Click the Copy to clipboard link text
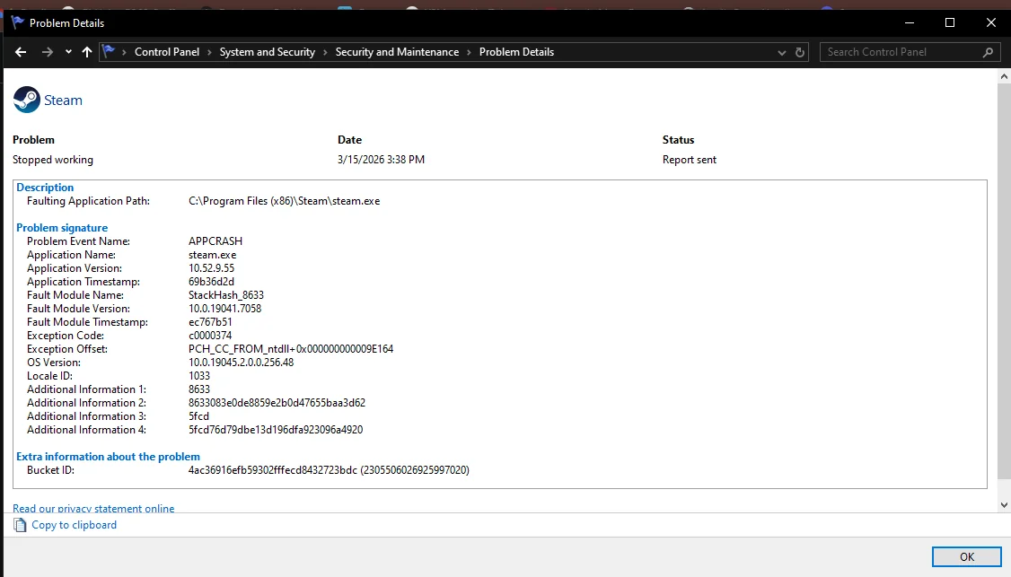 [x=74, y=525]
